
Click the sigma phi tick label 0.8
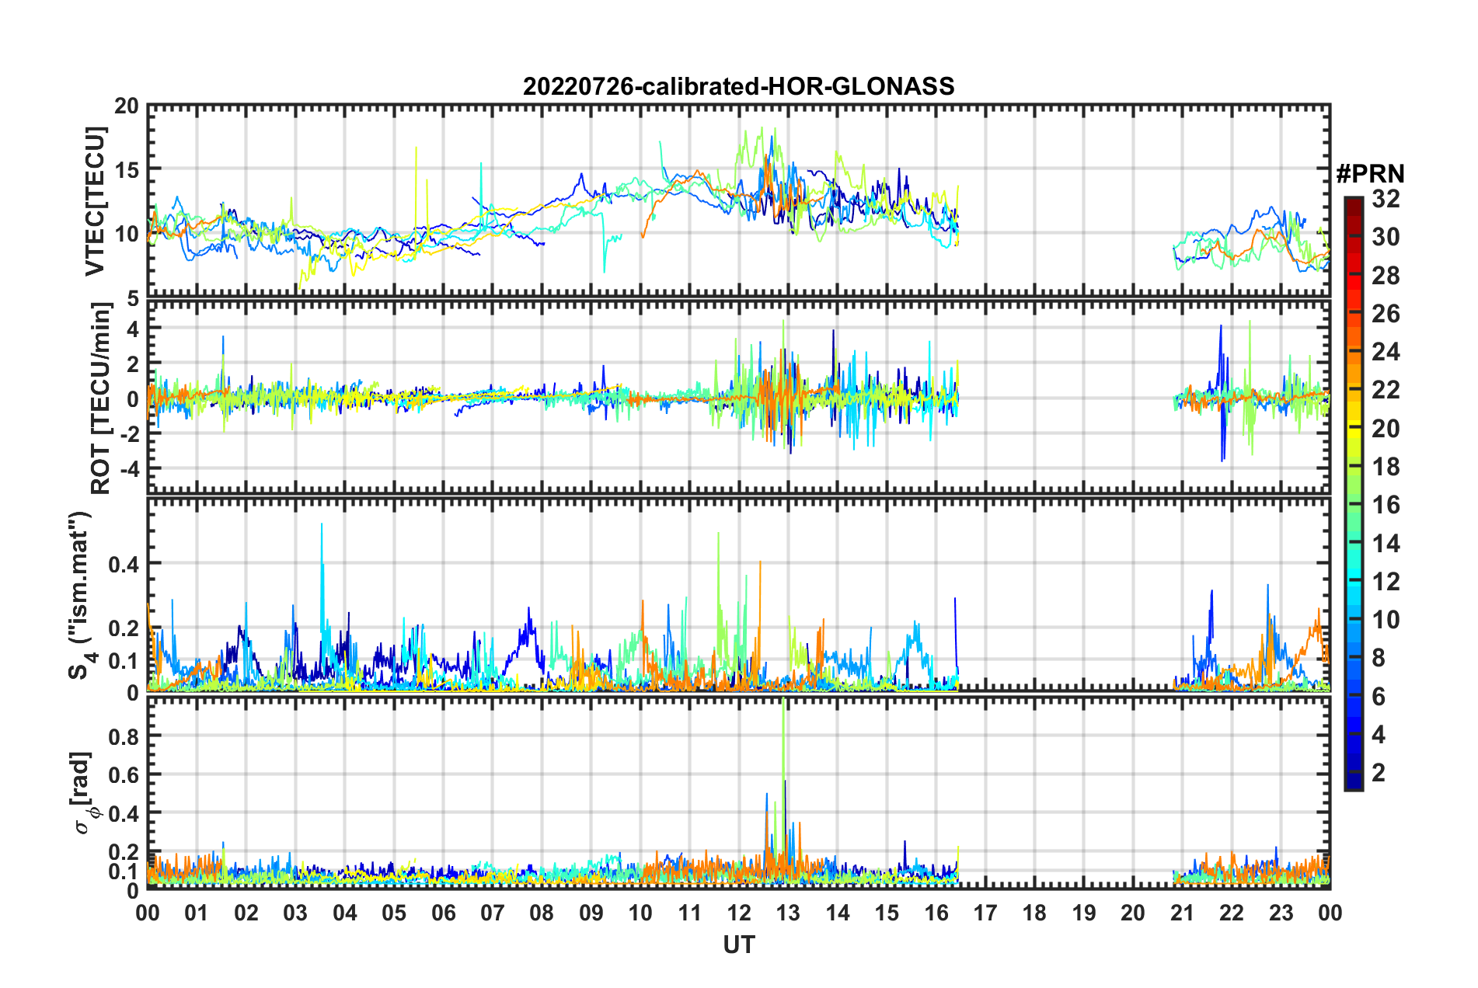point(123,736)
